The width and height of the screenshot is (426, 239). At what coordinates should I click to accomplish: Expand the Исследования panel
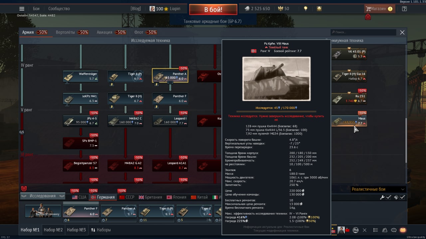click(43, 196)
